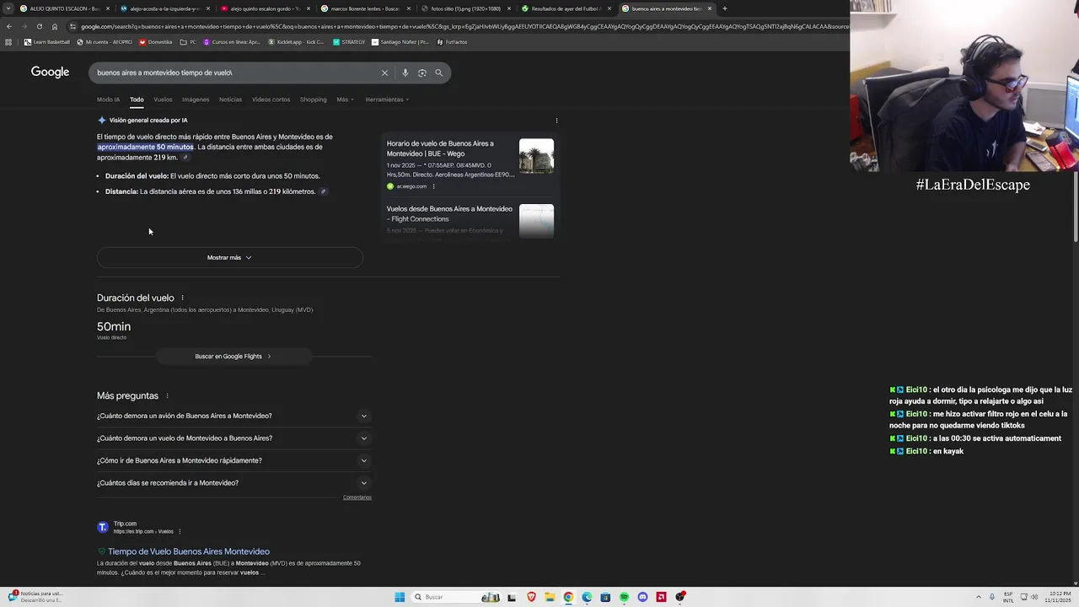Submit the search using the magnifier icon
The width and height of the screenshot is (1079, 607).
pyautogui.click(x=438, y=73)
